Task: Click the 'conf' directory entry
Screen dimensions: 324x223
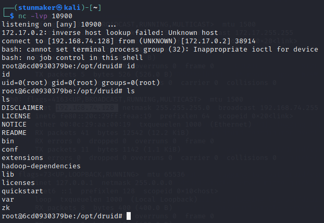Action: [x=10, y=149]
